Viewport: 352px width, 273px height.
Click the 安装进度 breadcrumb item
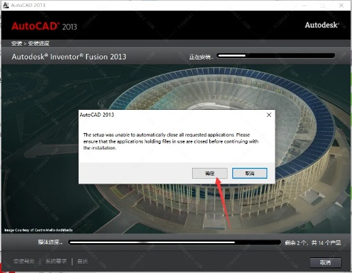(x=39, y=43)
